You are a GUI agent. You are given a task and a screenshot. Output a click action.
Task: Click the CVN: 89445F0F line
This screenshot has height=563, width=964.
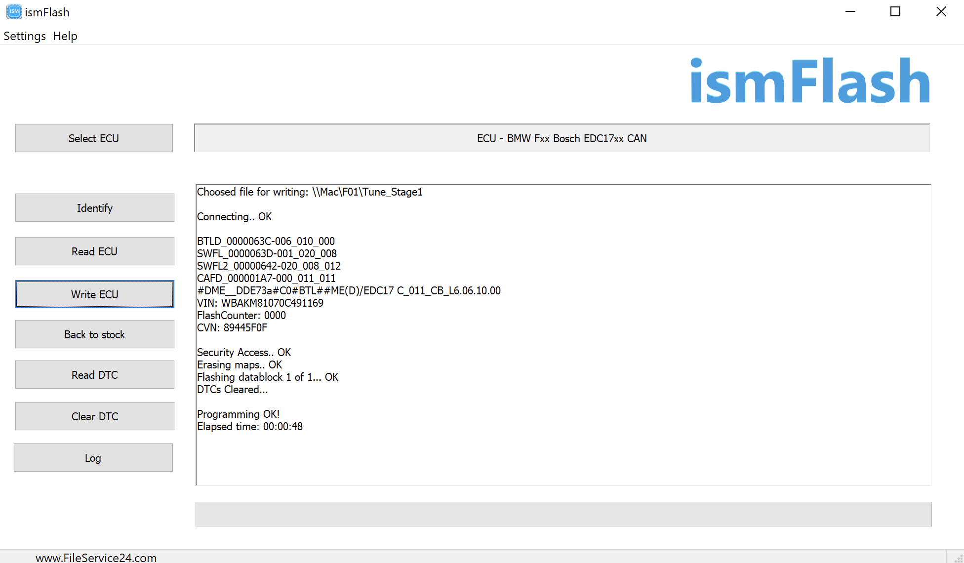[232, 328]
